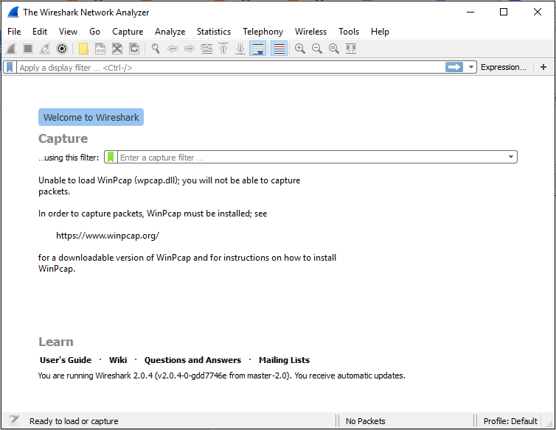Open the Edit menu

pos(40,32)
